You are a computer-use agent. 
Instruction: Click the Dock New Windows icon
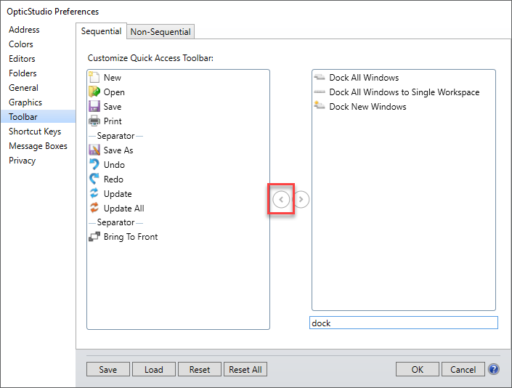click(x=320, y=106)
